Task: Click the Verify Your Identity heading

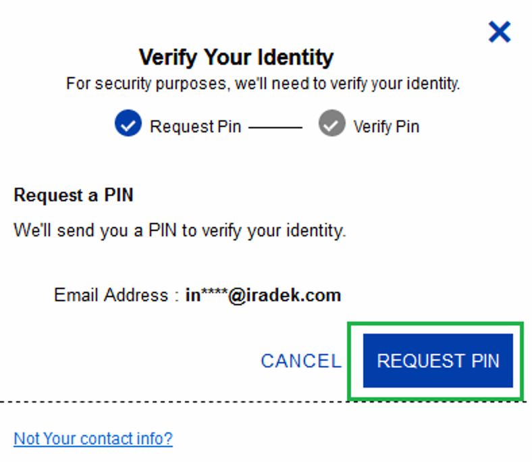Action: coord(236,57)
